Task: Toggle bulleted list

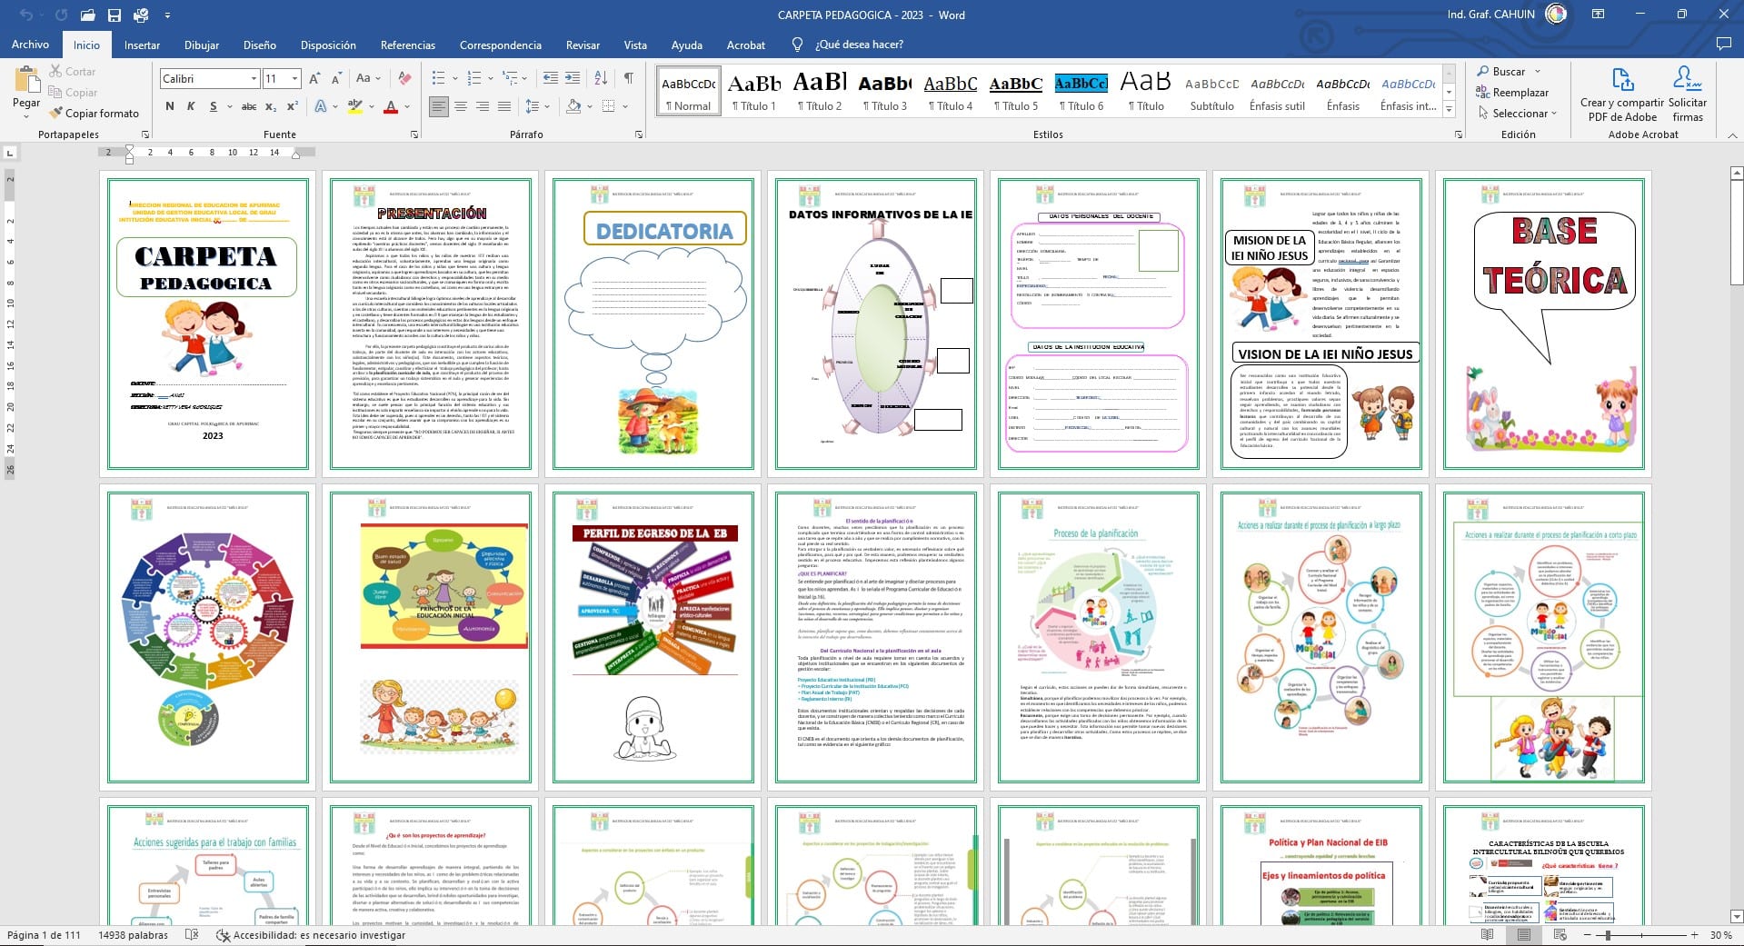Action: tap(439, 79)
